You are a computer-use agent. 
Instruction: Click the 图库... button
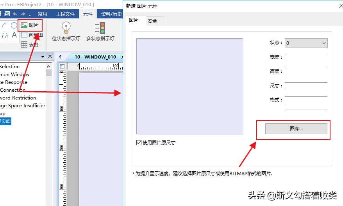[296, 129]
